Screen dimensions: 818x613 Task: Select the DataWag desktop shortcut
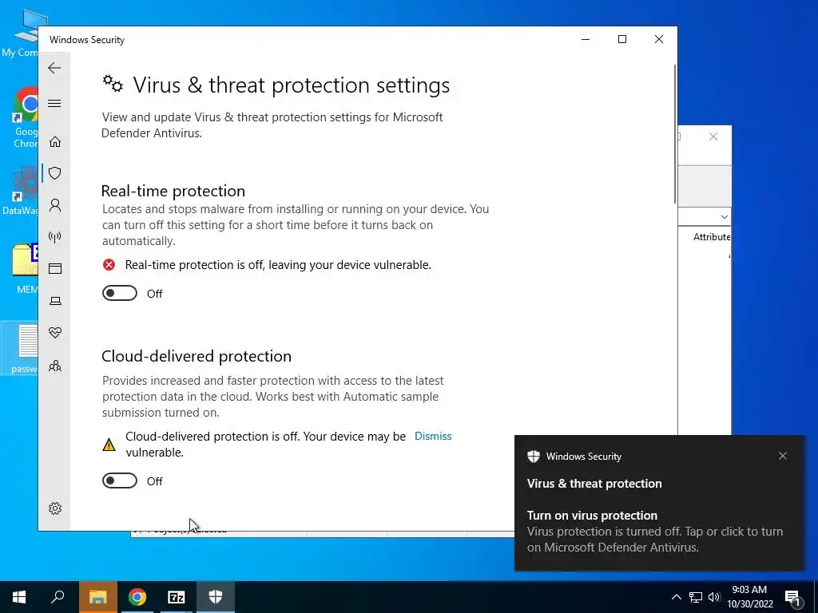[21, 189]
